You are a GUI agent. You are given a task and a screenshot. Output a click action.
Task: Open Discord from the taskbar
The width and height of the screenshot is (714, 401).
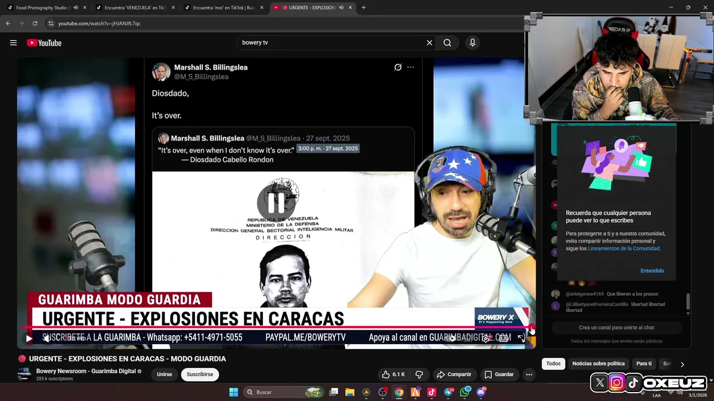[481, 392]
